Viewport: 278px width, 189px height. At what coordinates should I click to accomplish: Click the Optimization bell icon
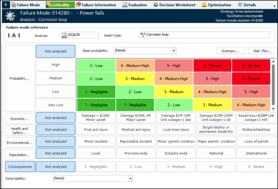pyautogui.click(x=204, y=5)
